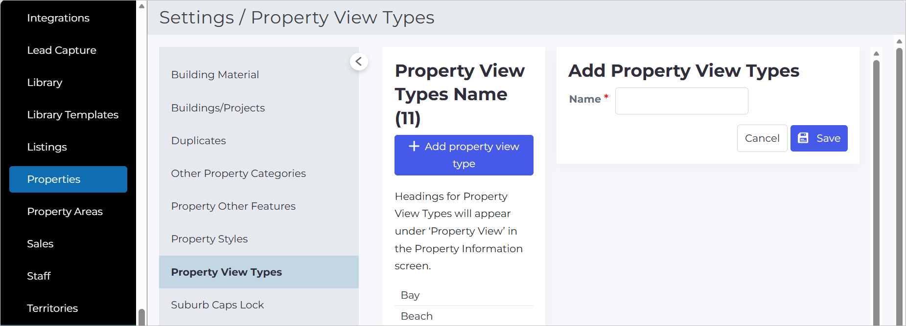
Task: Click the plus icon on Add property view type
Action: tap(414, 146)
